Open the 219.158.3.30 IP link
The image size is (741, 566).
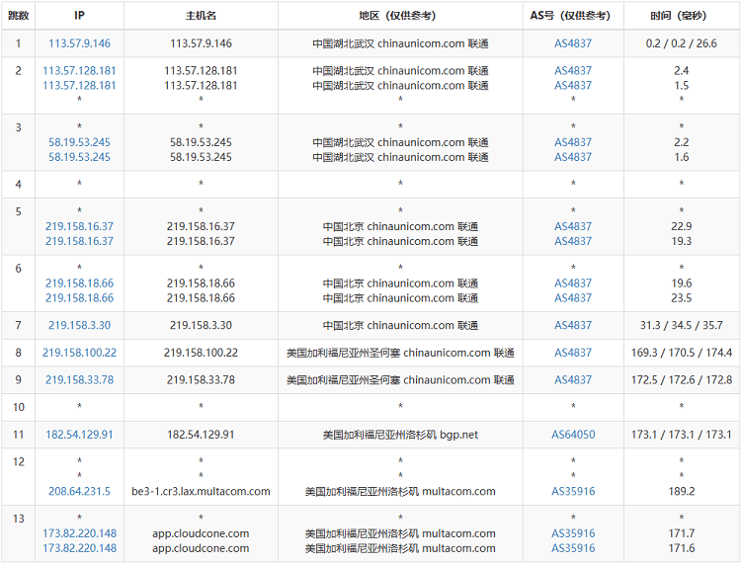79,325
